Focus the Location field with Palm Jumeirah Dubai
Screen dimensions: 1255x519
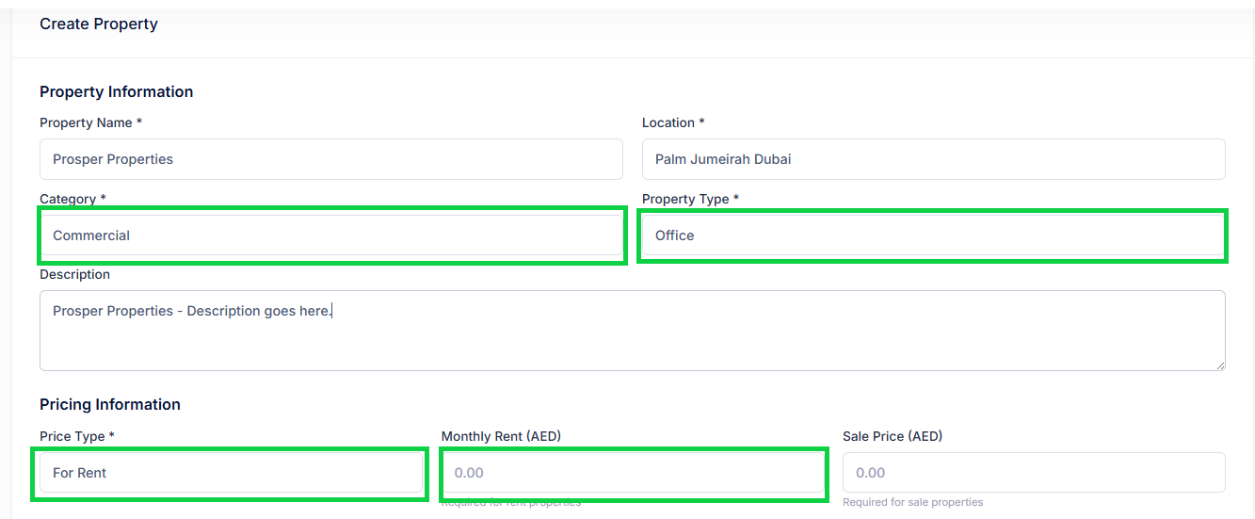point(933,159)
